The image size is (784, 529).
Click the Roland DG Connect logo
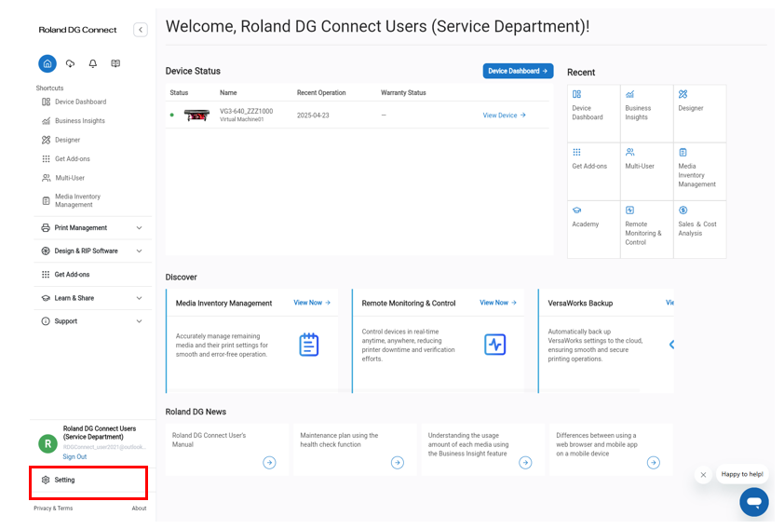tap(77, 30)
